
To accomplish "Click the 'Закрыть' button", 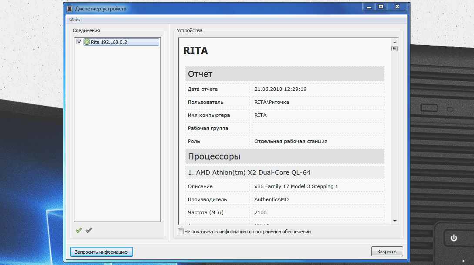I will (387, 252).
